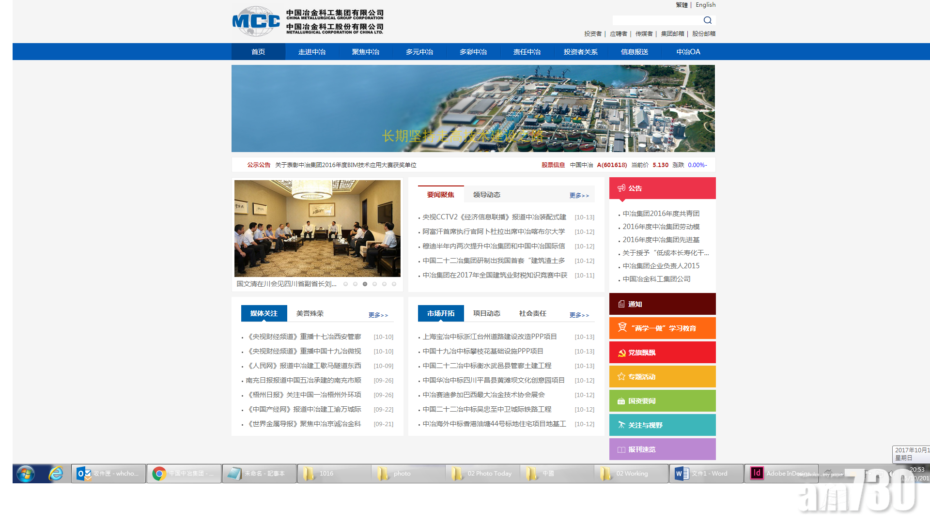Select the first carousel navigation dot
The height and width of the screenshot is (523, 930).
click(x=345, y=284)
